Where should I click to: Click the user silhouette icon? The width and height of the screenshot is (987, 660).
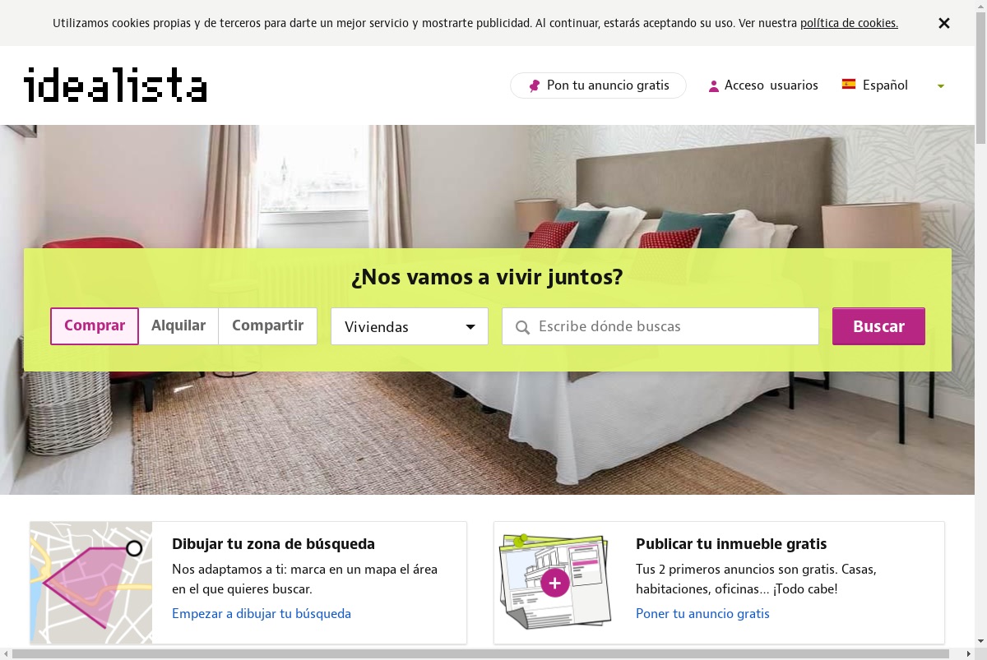tap(714, 85)
